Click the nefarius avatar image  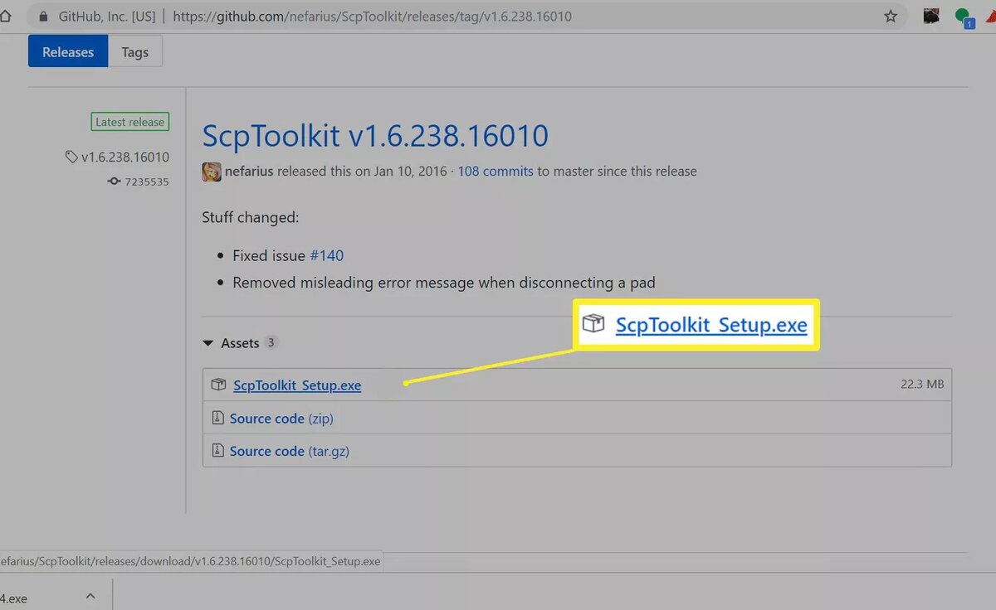point(212,172)
